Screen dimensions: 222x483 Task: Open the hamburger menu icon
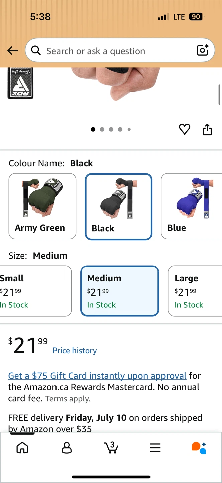click(x=155, y=448)
